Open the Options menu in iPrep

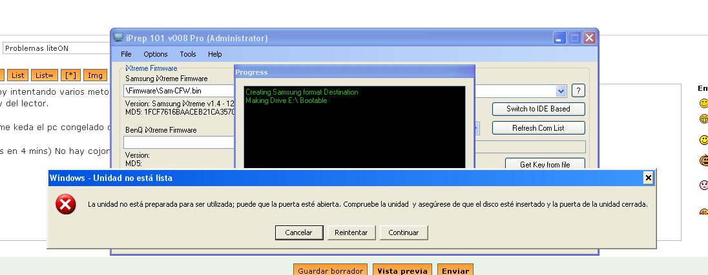[155, 54]
